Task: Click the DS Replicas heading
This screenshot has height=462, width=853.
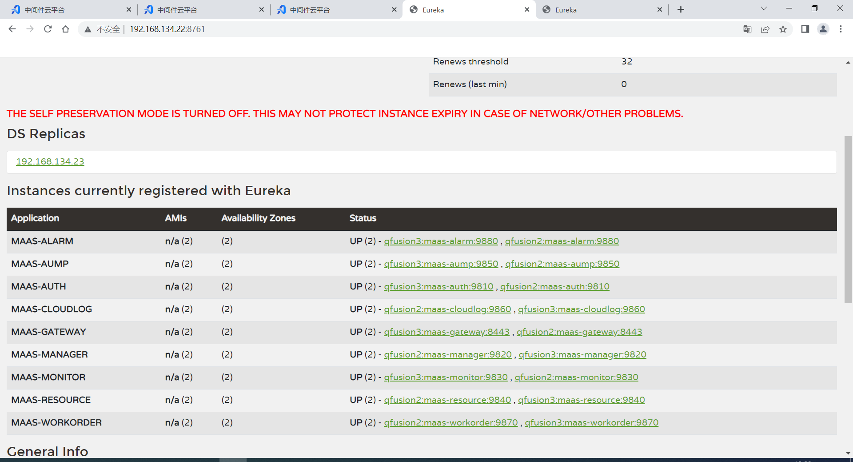Action: 46,134
